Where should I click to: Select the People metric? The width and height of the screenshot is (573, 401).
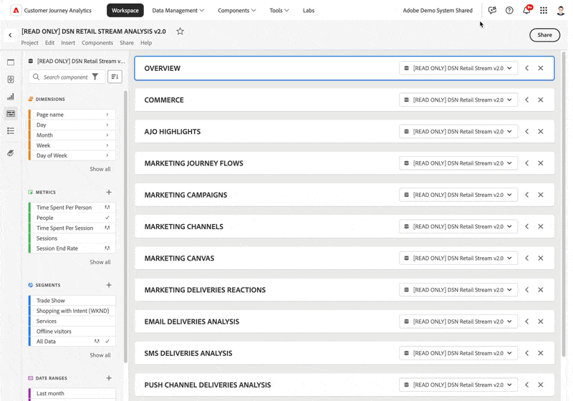(x=72, y=218)
